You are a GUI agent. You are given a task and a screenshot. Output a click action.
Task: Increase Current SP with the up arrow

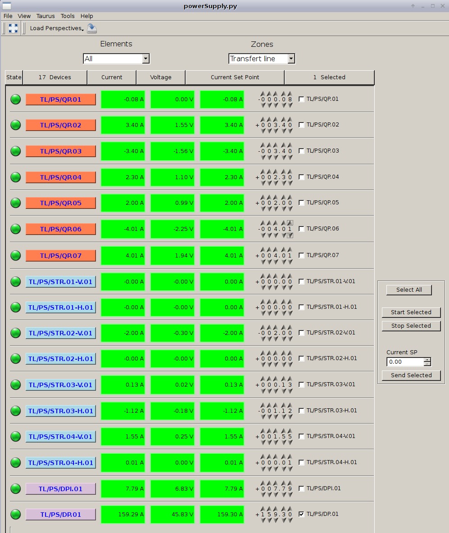click(427, 360)
